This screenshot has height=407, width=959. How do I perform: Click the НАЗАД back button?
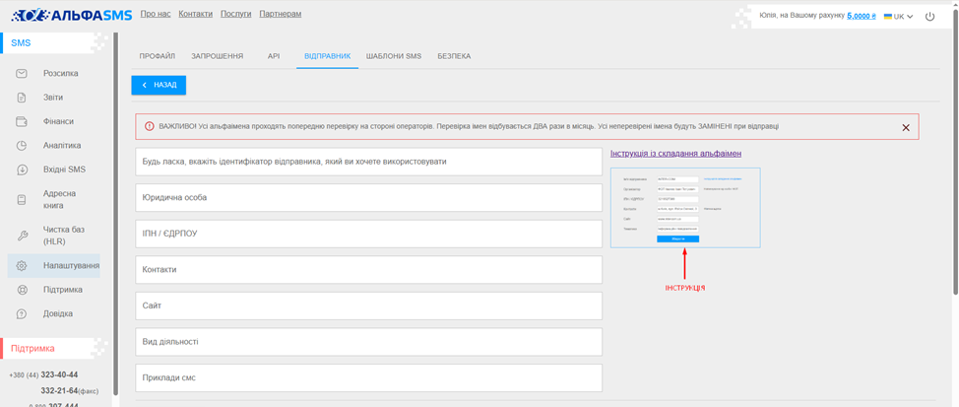coord(159,86)
